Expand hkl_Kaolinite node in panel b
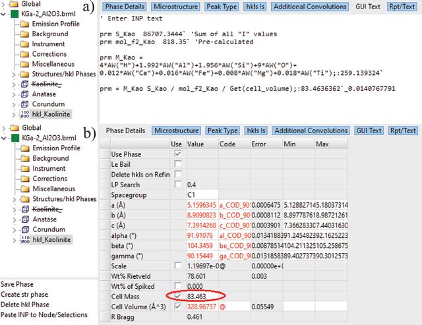Screen dimensions: 422x325 point(15,240)
